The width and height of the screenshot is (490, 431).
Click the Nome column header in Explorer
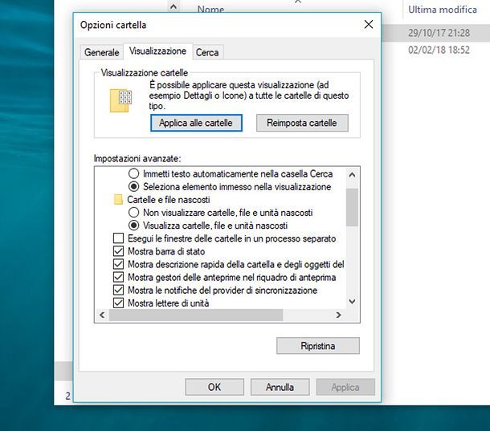211,10
